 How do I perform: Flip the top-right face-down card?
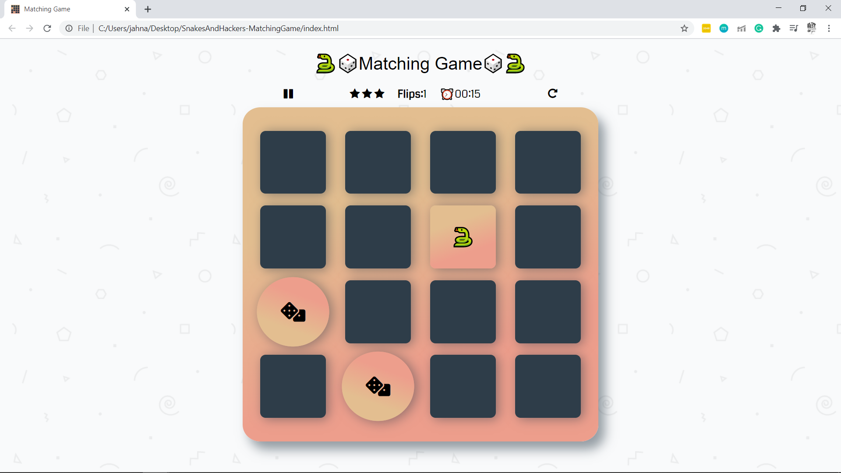click(548, 162)
